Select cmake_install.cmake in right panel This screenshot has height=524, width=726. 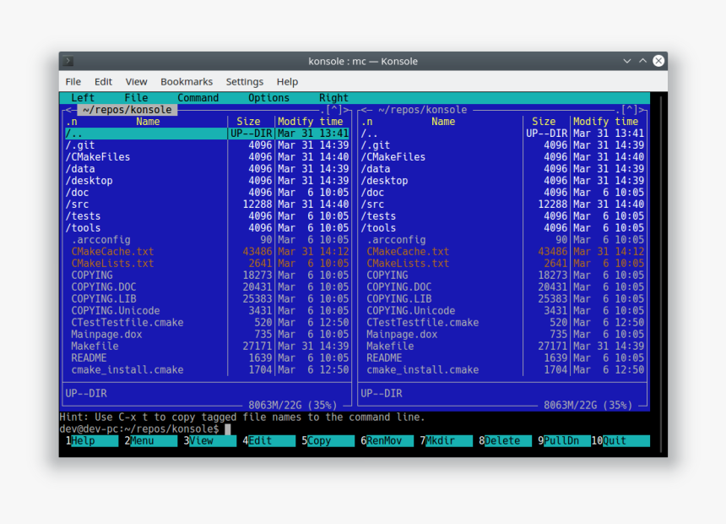click(502, 370)
